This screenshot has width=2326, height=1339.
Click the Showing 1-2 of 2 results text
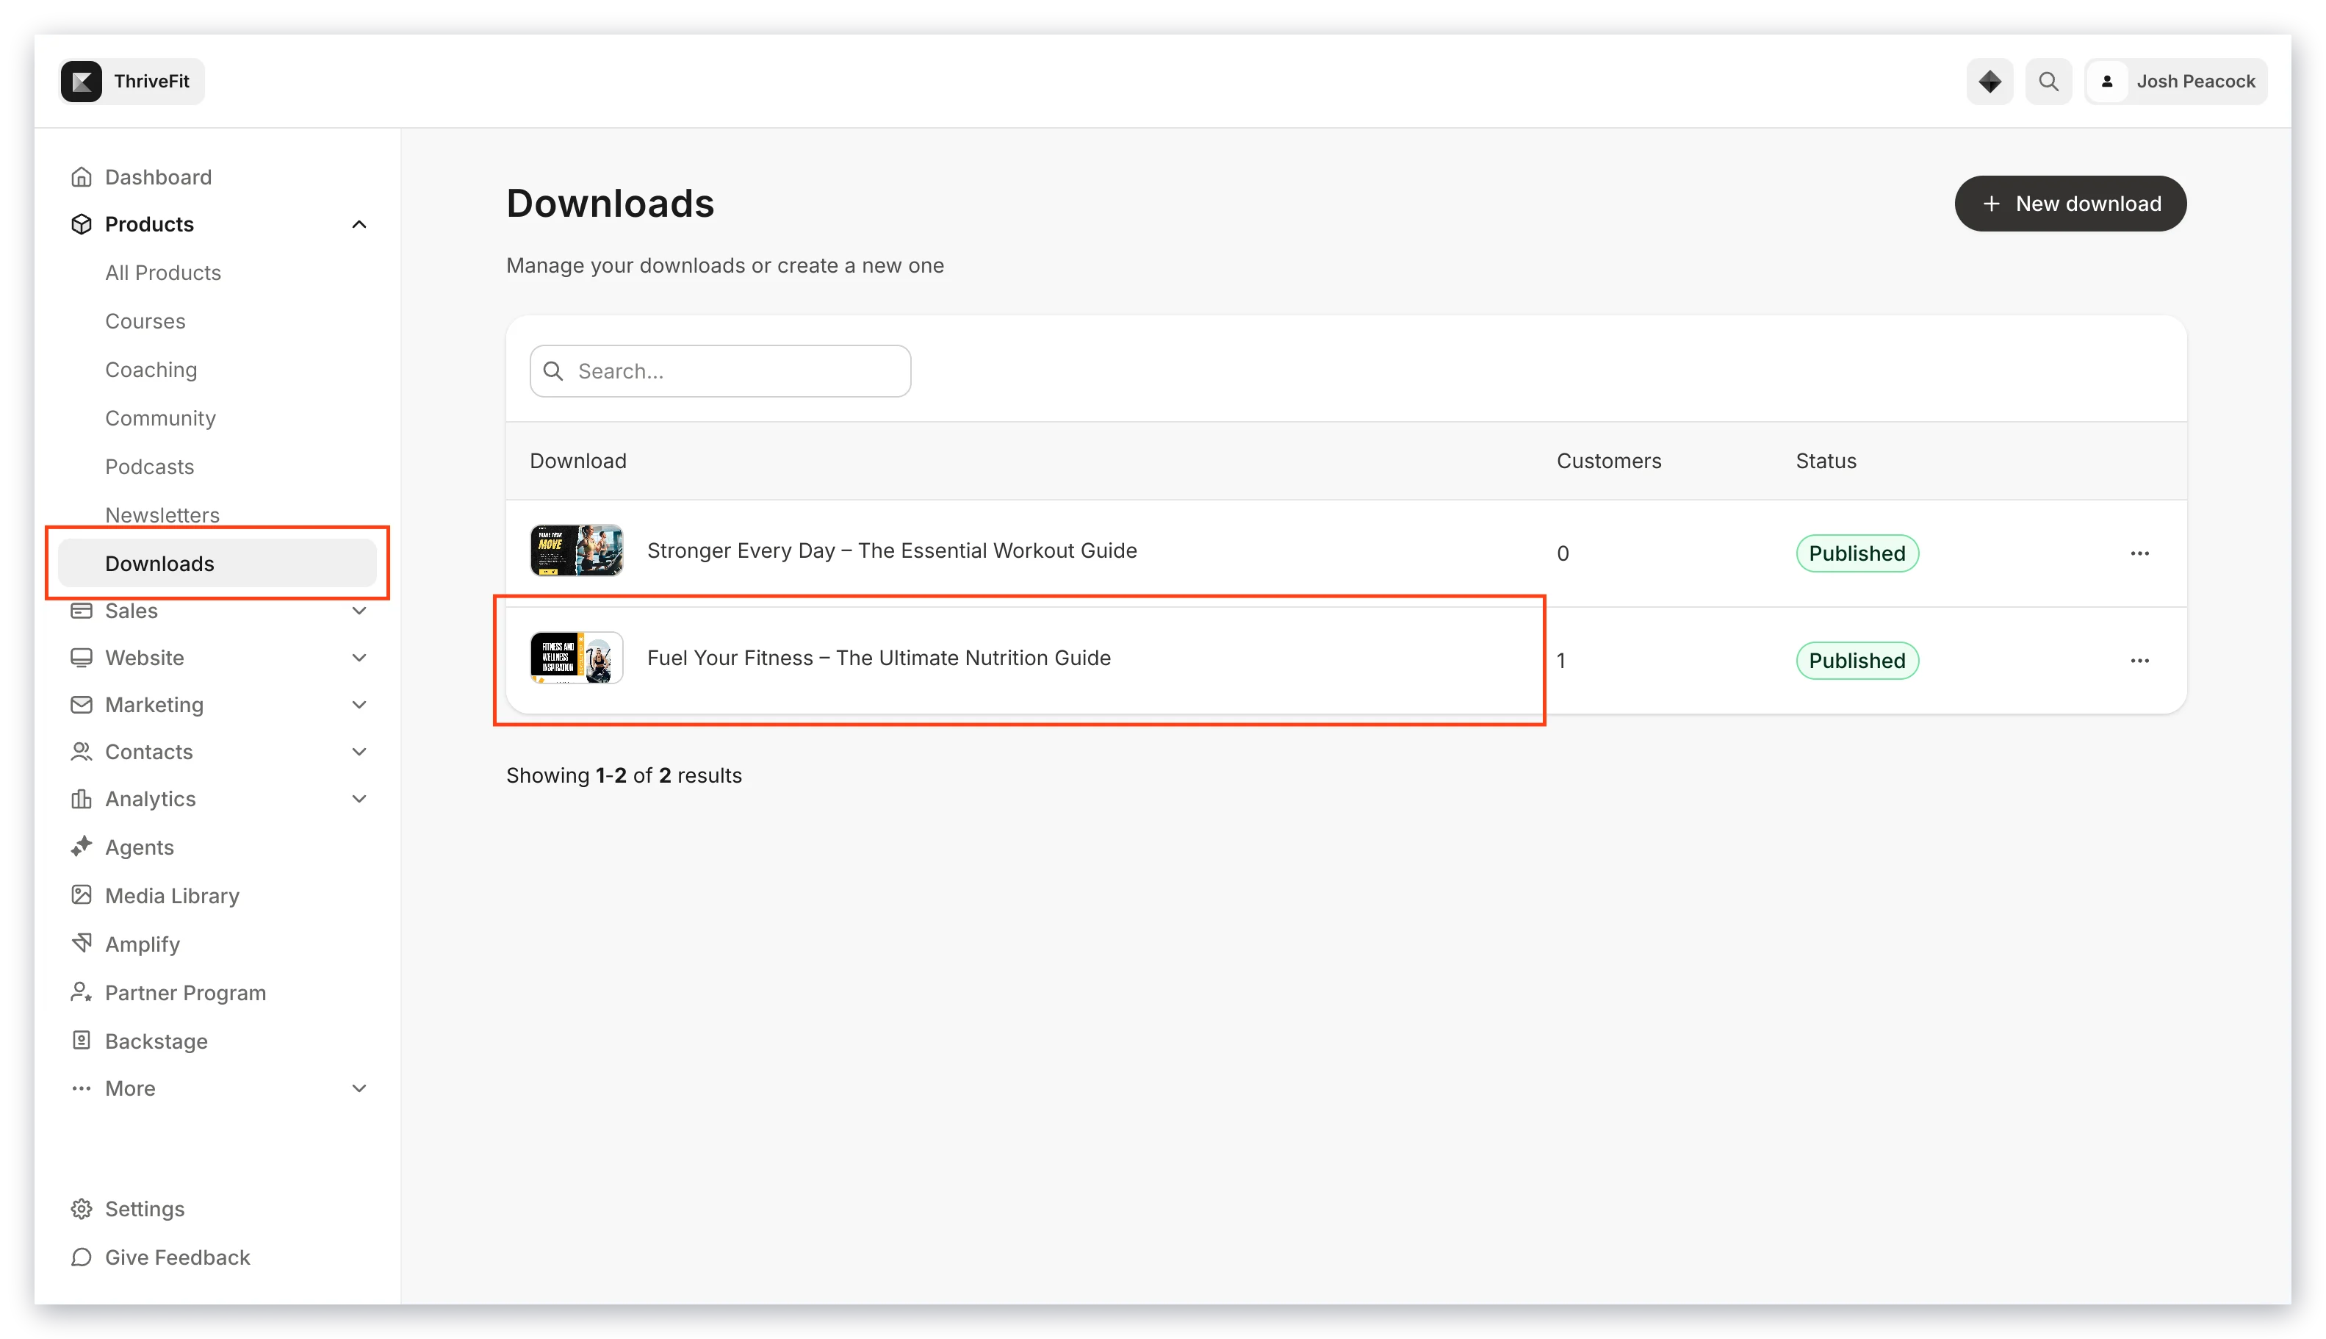coord(623,775)
